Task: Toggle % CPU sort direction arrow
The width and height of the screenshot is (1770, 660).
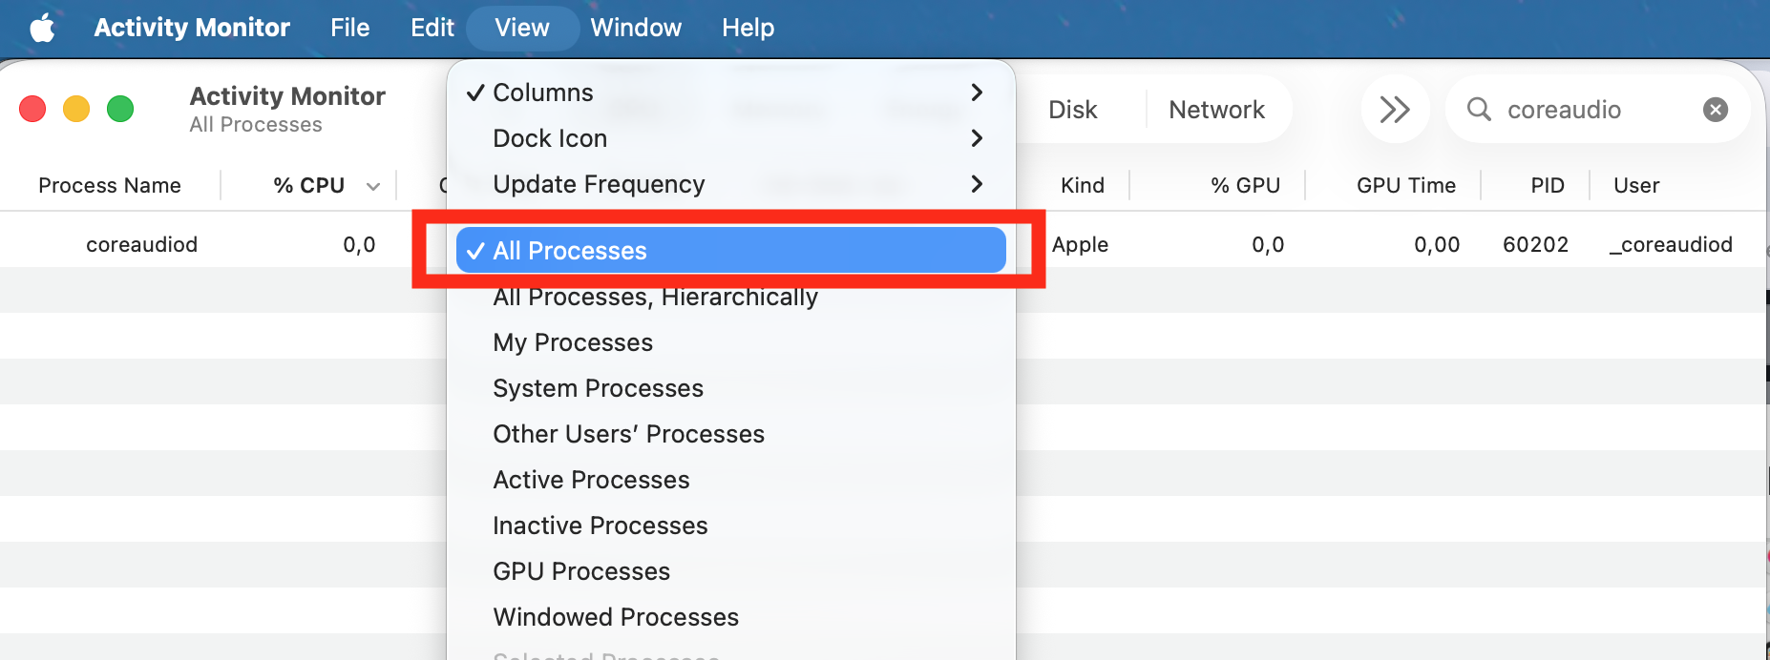Action: tap(373, 186)
